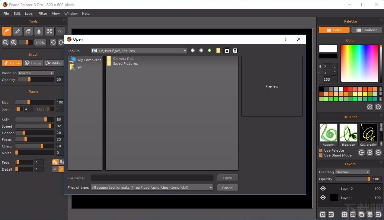Screen dimensions: 384x220
Task: Open the Filter menu
Action: 43,14
